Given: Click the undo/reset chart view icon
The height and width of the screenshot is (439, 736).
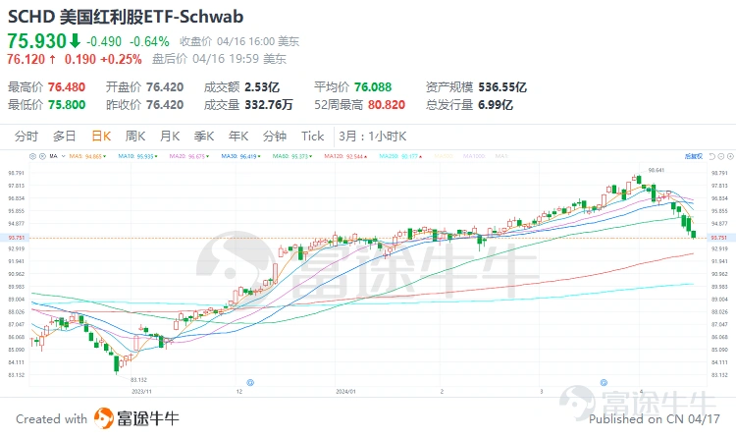Looking at the screenshot, I should (x=712, y=156).
